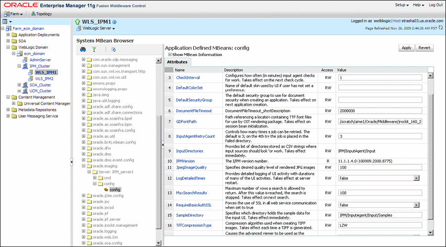Click the IPM_Cluster cluster icon
446x247 pixels.
[x=25, y=66]
